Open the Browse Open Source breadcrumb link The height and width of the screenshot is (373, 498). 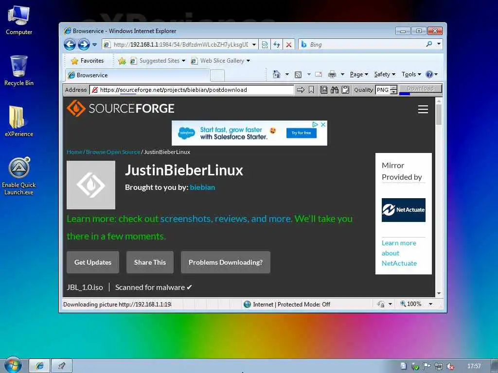pyautogui.click(x=113, y=152)
